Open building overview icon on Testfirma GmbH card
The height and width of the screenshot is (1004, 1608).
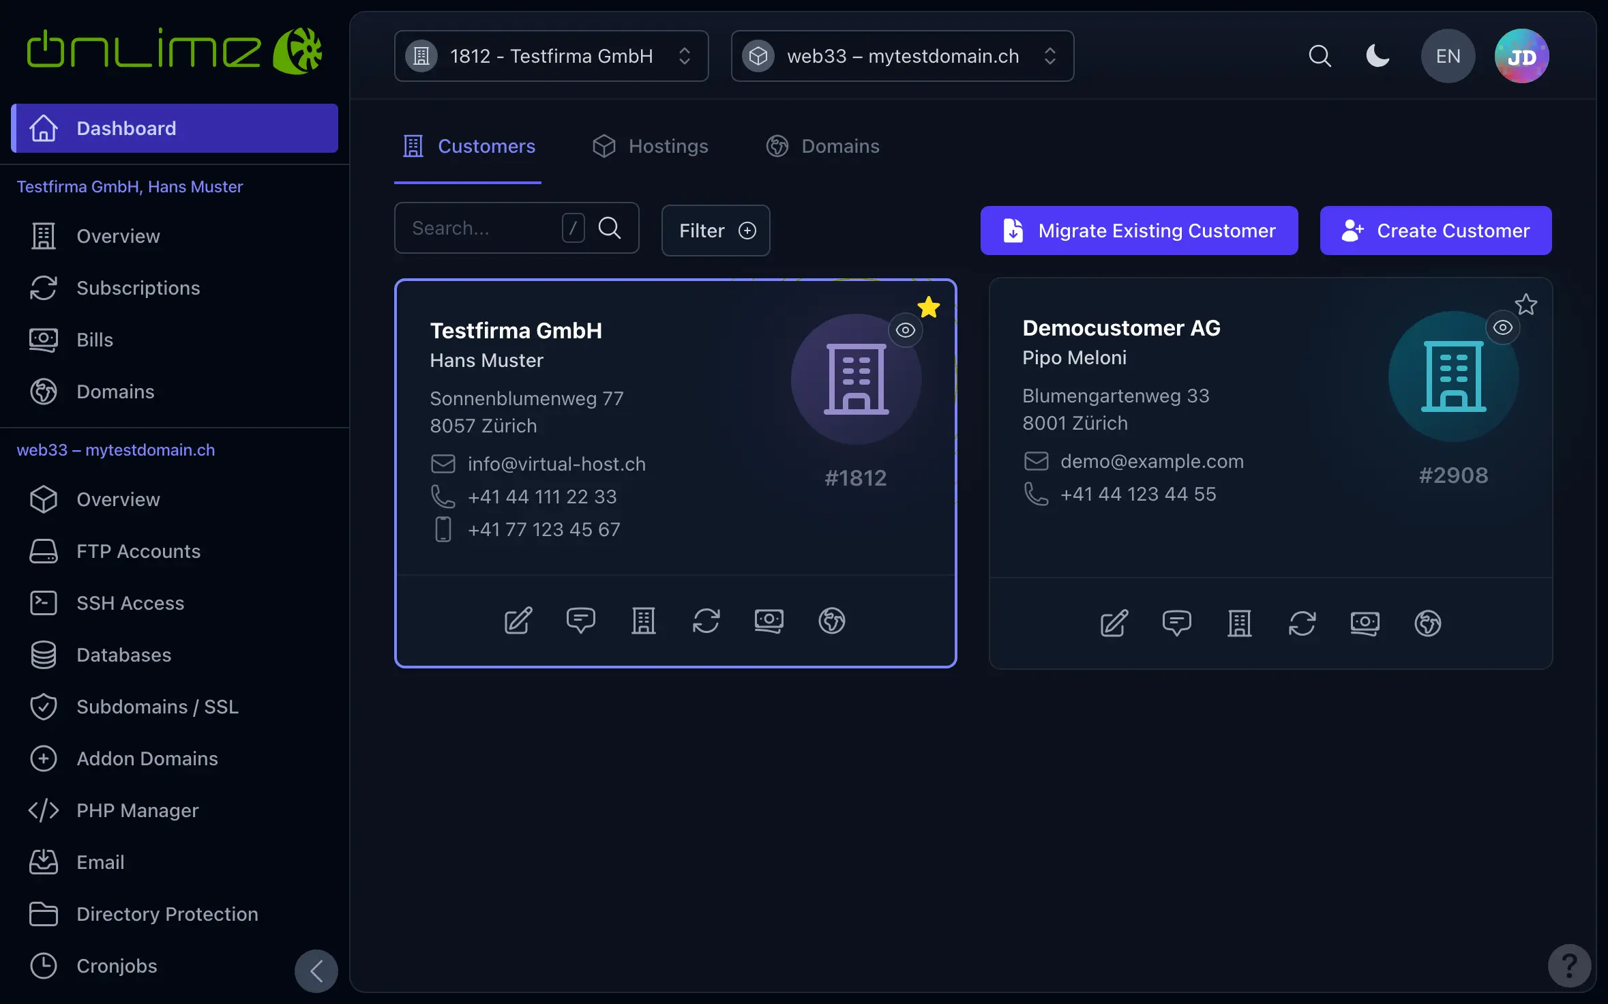(643, 621)
